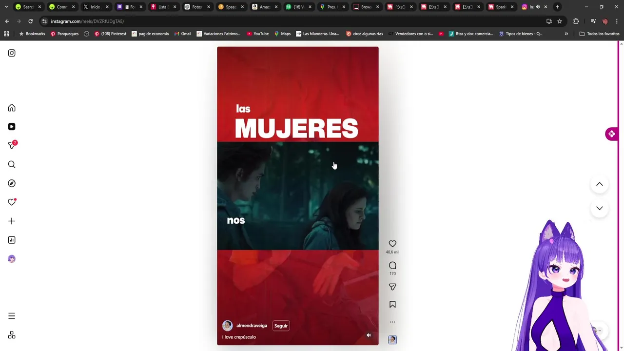Open the Explore compass icon
This screenshot has width=624, height=351.
point(12,183)
